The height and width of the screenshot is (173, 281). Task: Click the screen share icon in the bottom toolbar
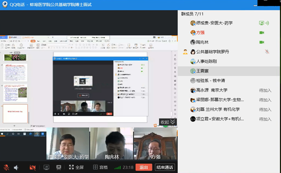pyautogui.click(x=46, y=167)
